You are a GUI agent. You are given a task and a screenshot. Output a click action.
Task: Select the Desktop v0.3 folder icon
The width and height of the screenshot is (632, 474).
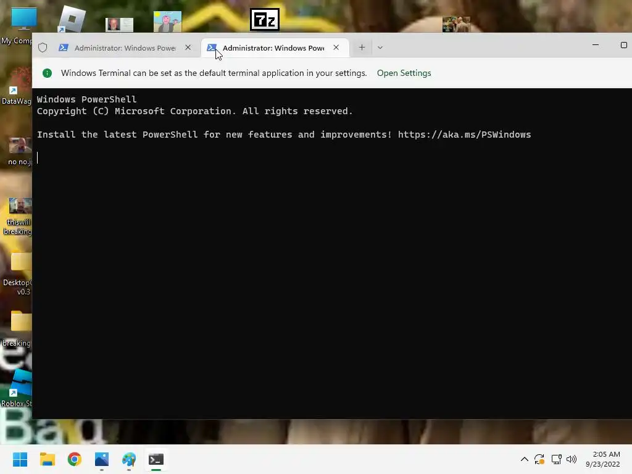[x=18, y=274]
